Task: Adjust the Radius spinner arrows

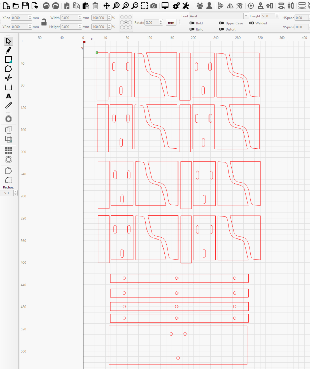Action: 15,193
